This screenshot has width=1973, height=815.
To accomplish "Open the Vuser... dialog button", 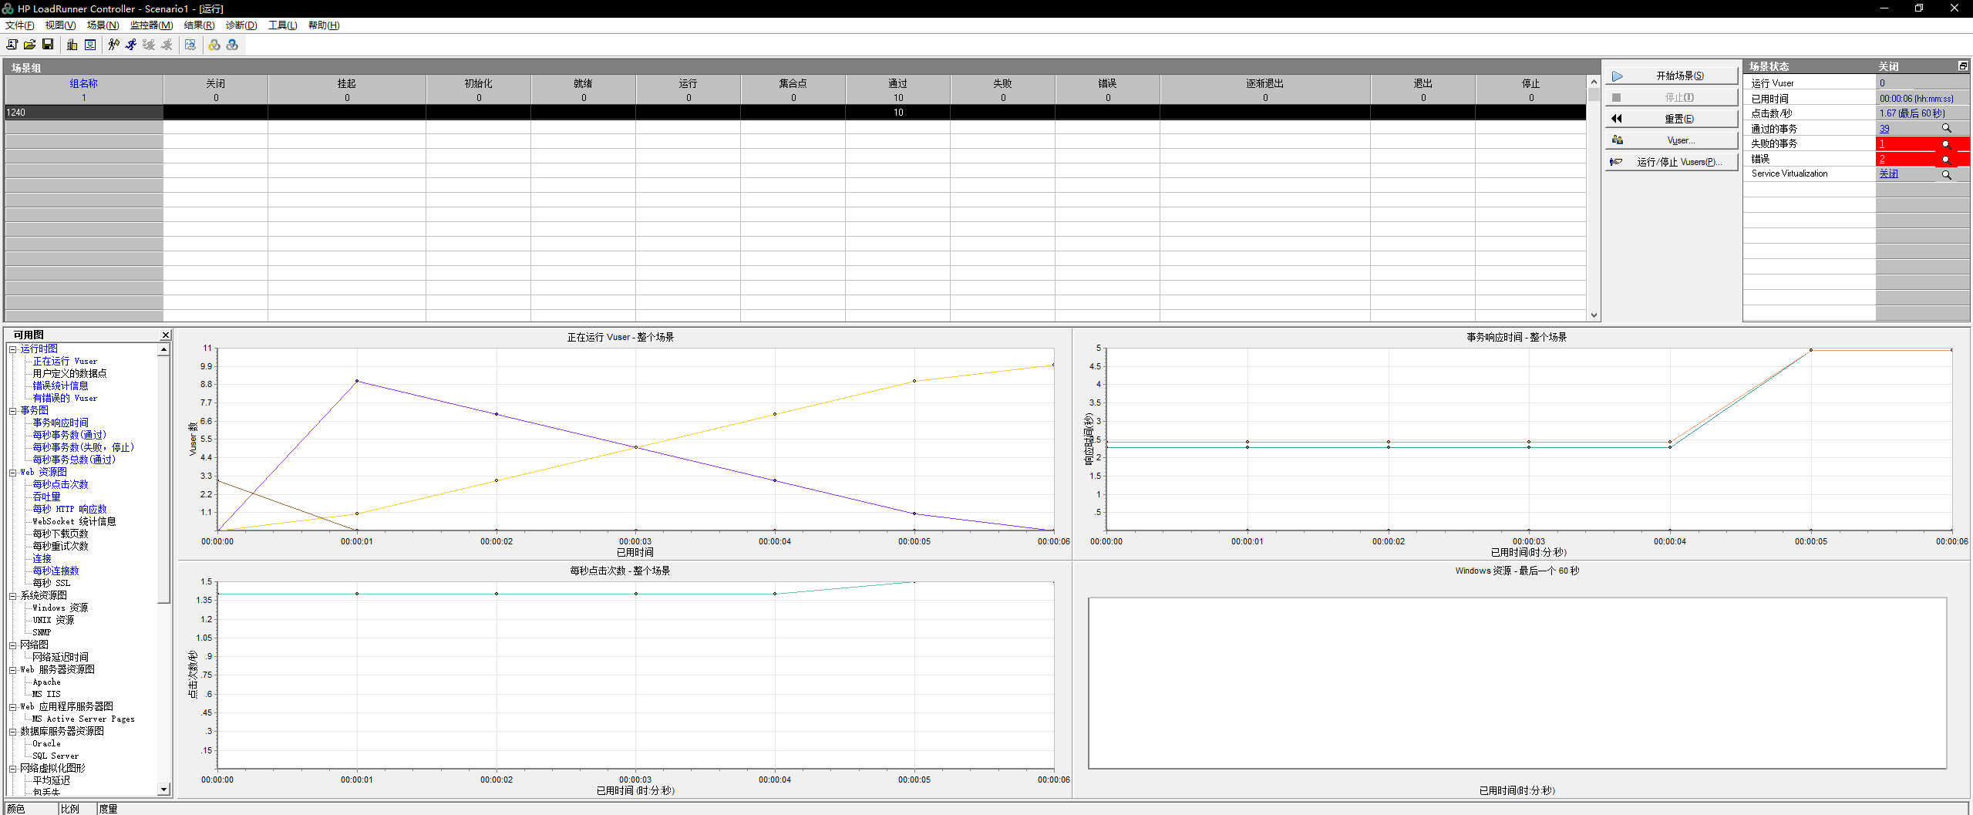I will pos(1672,140).
